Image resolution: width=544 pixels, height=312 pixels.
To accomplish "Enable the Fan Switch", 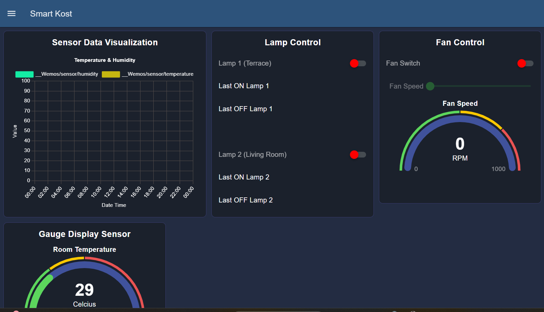I will (525, 63).
